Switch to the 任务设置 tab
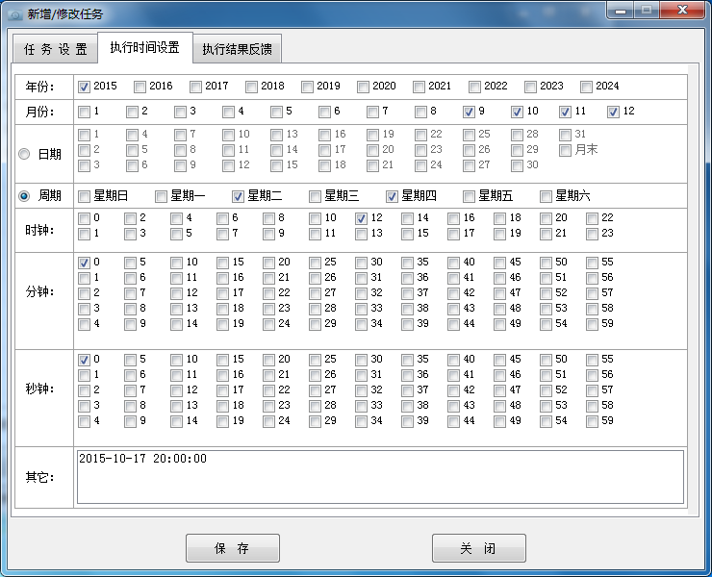This screenshot has width=712, height=577. [55, 49]
